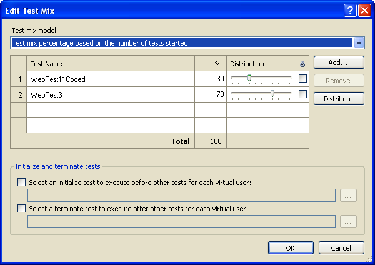Click the Remove button
This screenshot has width=375, height=265.
coord(339,81)
